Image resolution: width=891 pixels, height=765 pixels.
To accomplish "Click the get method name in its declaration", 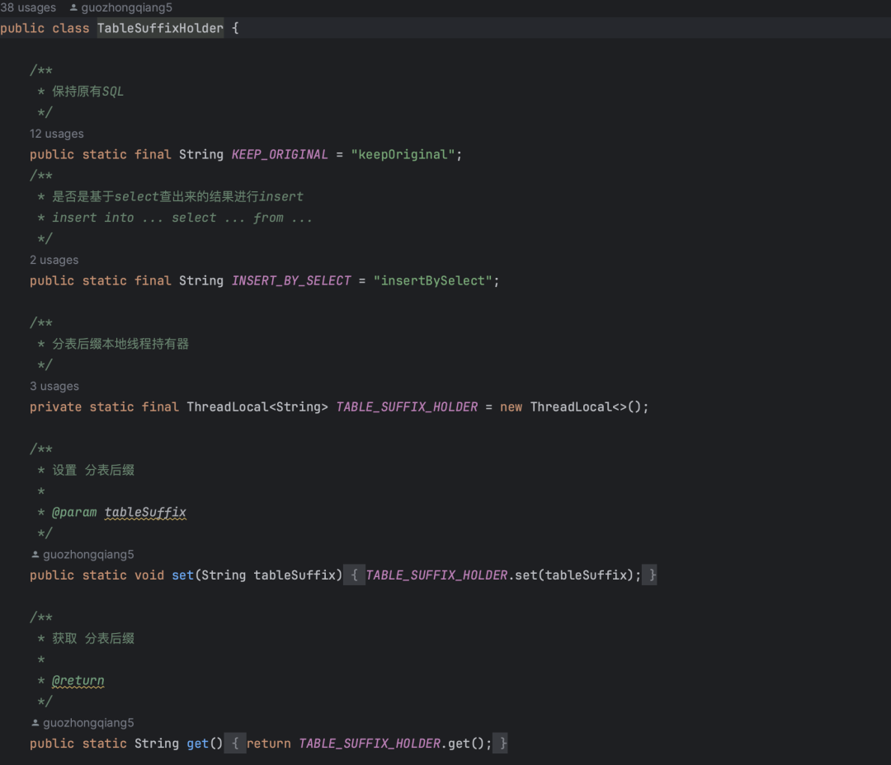I will pos(198,743).
